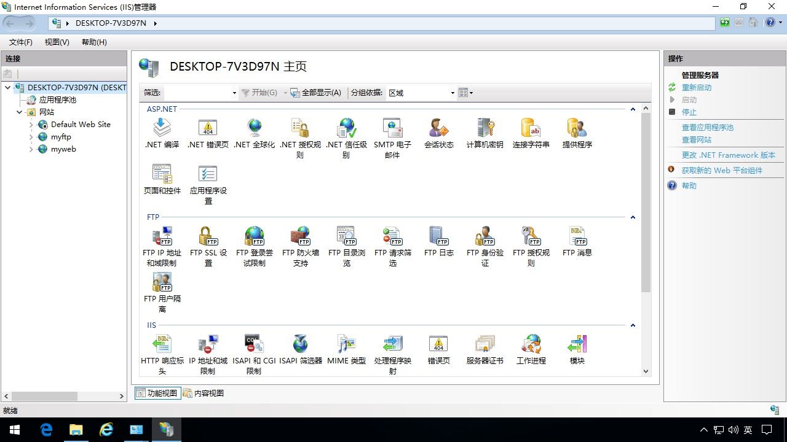
Task: Switch to 内容视图 tab
Action: point(204,393)
